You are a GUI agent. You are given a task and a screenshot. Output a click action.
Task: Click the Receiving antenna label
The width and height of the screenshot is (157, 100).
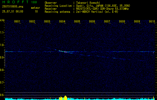pos(57,12)
